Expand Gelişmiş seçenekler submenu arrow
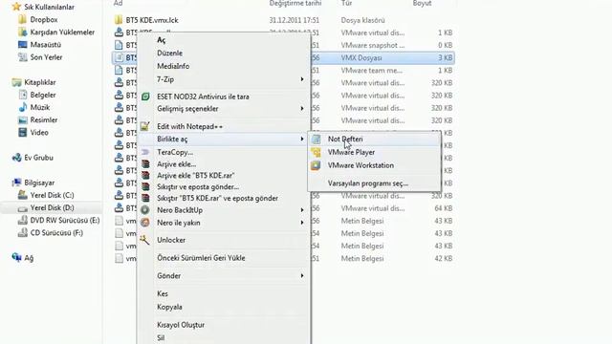 [x=302, y=108]
